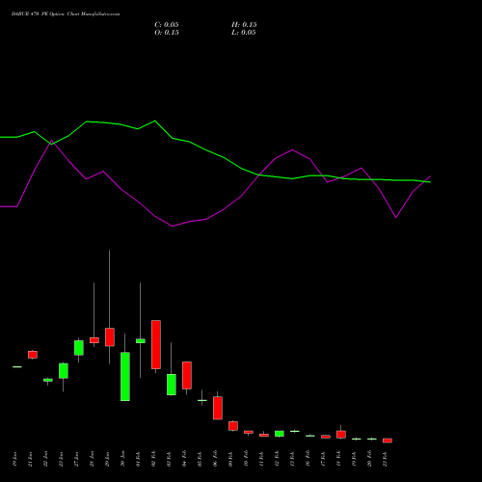482x482 pixels.
Task: Select the red candle above 04 Feb
Action: coord(187,375)
